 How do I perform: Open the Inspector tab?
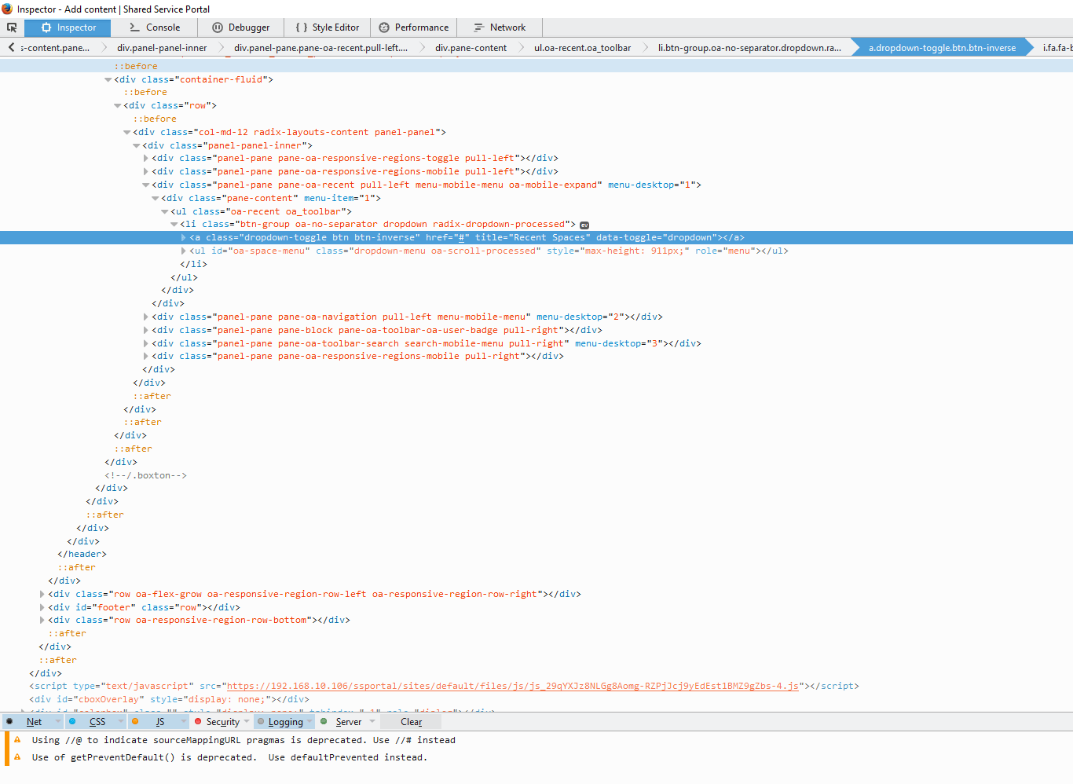(68, 27)
